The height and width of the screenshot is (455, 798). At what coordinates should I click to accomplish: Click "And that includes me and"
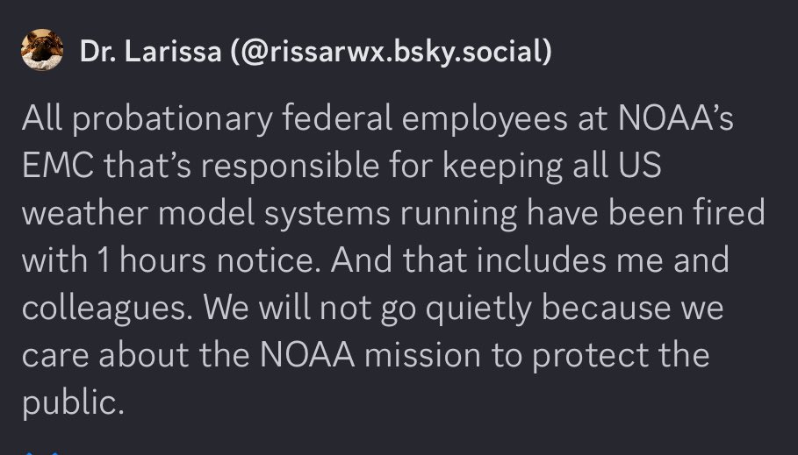click(x=529, y=259)
